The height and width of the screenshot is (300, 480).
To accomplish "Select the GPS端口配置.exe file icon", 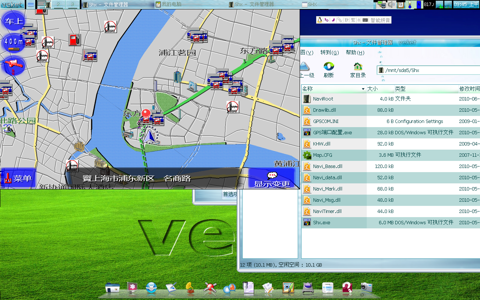I will [x=307, y=132].
